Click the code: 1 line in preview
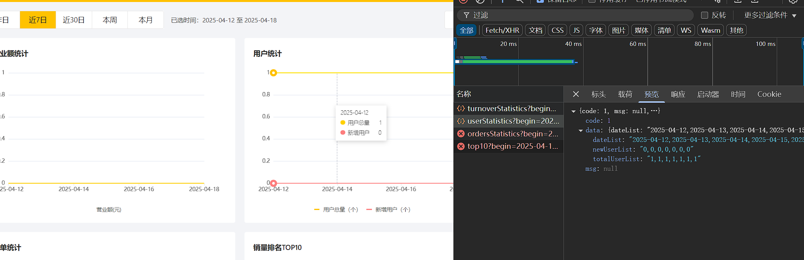 point(598,121)
